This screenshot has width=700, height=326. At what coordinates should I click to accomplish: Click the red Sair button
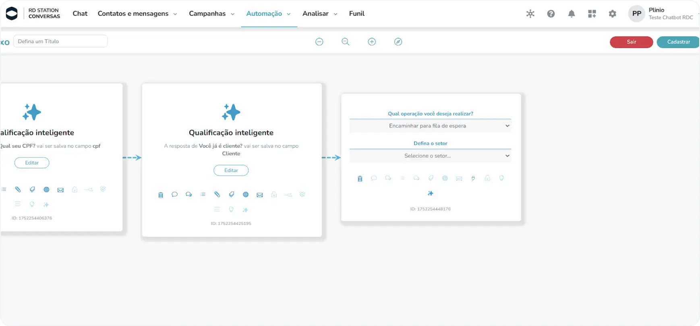[631, 42]
